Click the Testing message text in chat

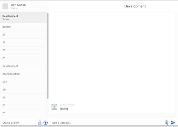click(64, 109)
